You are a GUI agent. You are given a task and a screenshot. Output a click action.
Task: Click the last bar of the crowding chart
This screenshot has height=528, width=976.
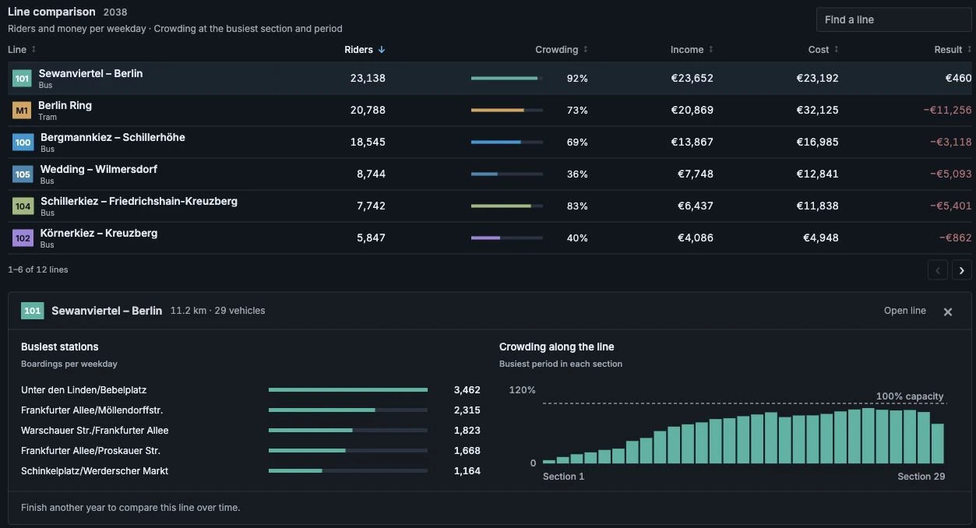point(938,444)
